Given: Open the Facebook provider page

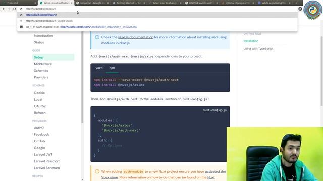Looking at the screenshot, I should [41, 134].
